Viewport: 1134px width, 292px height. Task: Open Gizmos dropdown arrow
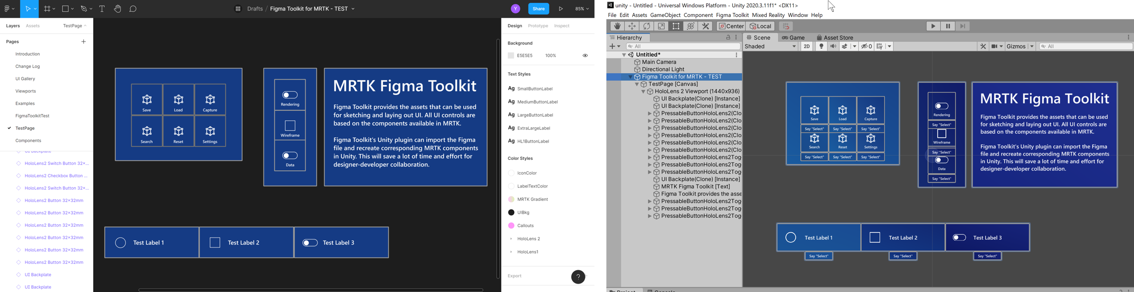[1032, 47]
